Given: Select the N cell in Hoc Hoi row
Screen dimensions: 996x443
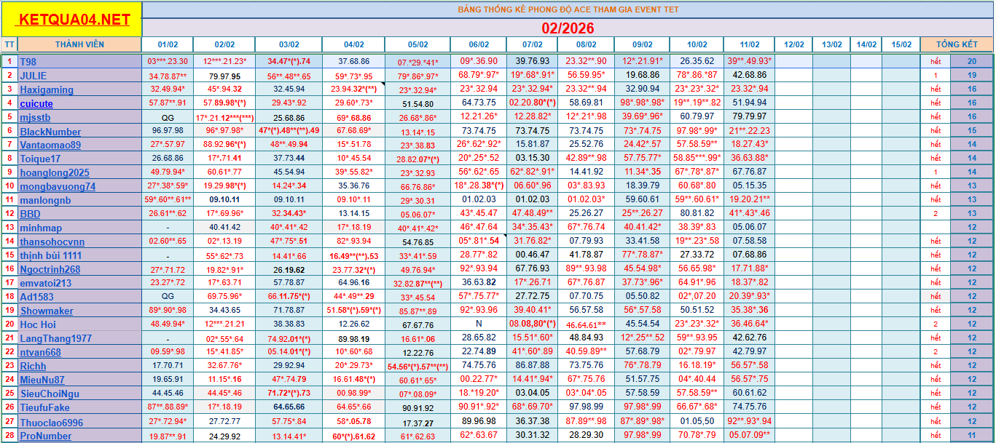Looking at the screenshot, I should (479, 324).
